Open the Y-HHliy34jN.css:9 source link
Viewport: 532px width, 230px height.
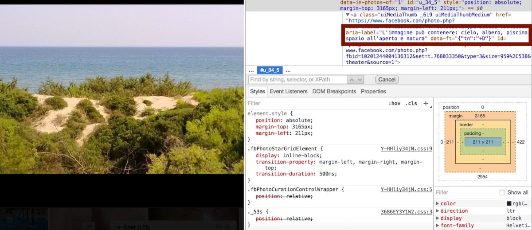(406, 149)
